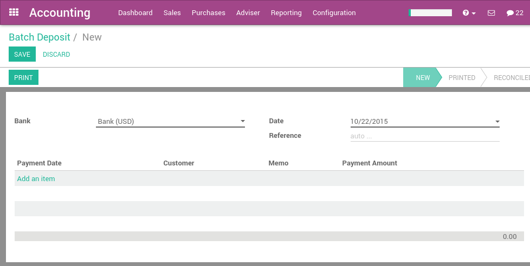
Task: Open the Sales menu
Action: (x=172, y=13)
